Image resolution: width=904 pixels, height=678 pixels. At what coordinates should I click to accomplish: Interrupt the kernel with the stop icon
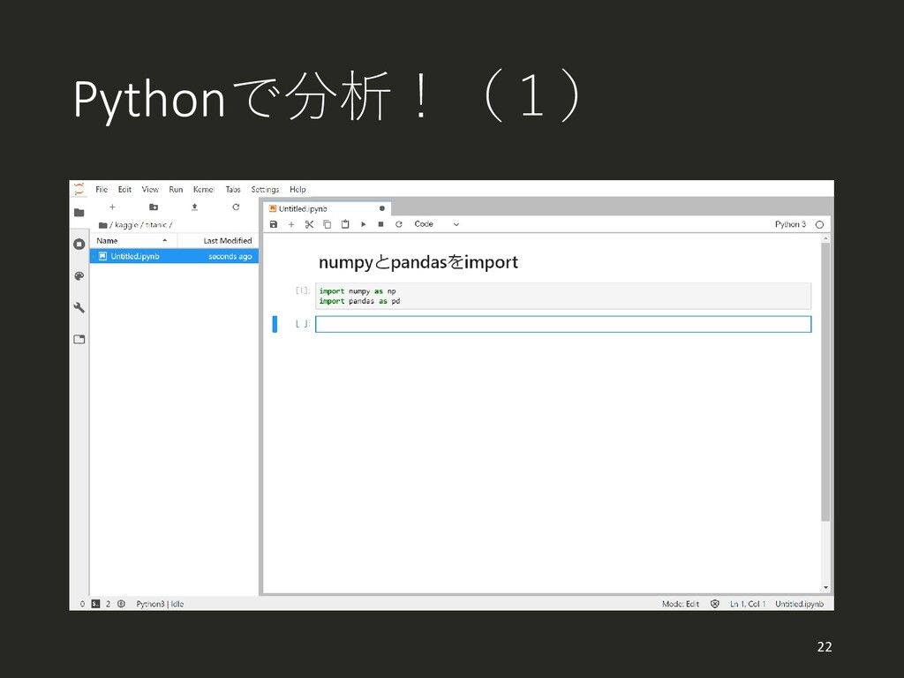pos(381,224)
